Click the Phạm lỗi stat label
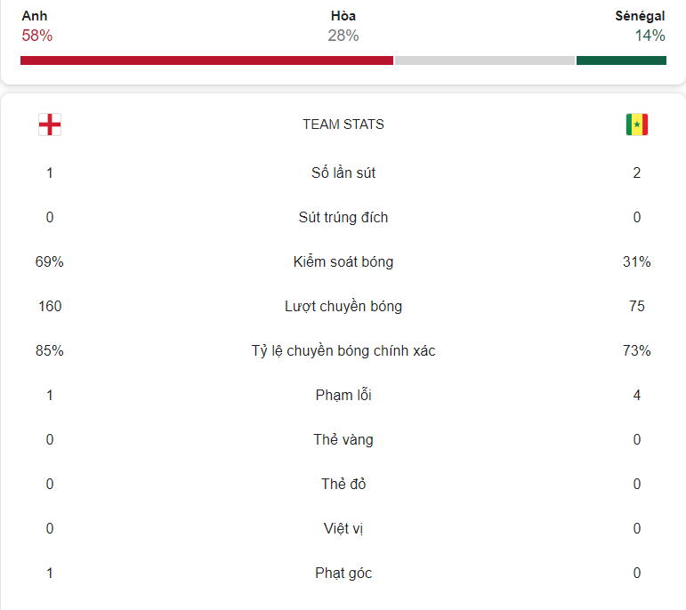 343,395
